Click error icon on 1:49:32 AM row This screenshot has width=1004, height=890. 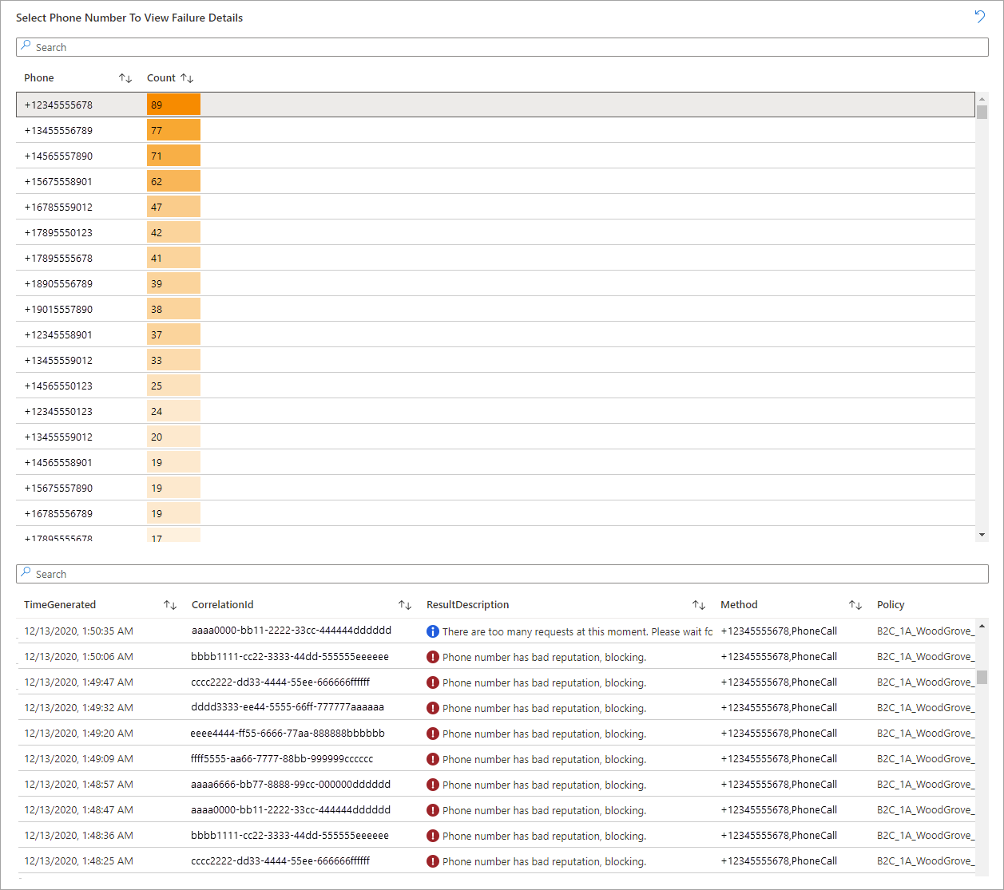tap(433, 708)
